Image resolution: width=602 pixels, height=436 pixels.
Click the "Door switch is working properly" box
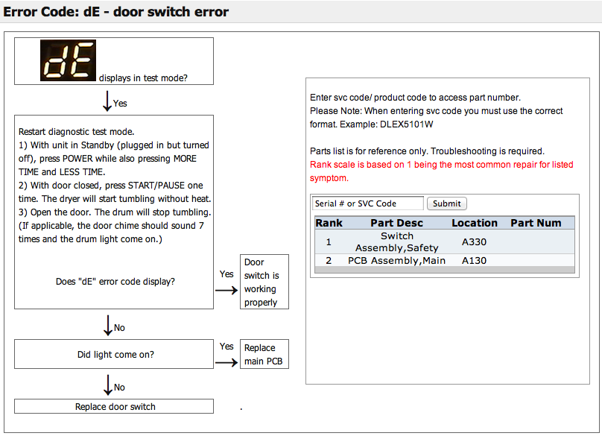click(264, 282)
